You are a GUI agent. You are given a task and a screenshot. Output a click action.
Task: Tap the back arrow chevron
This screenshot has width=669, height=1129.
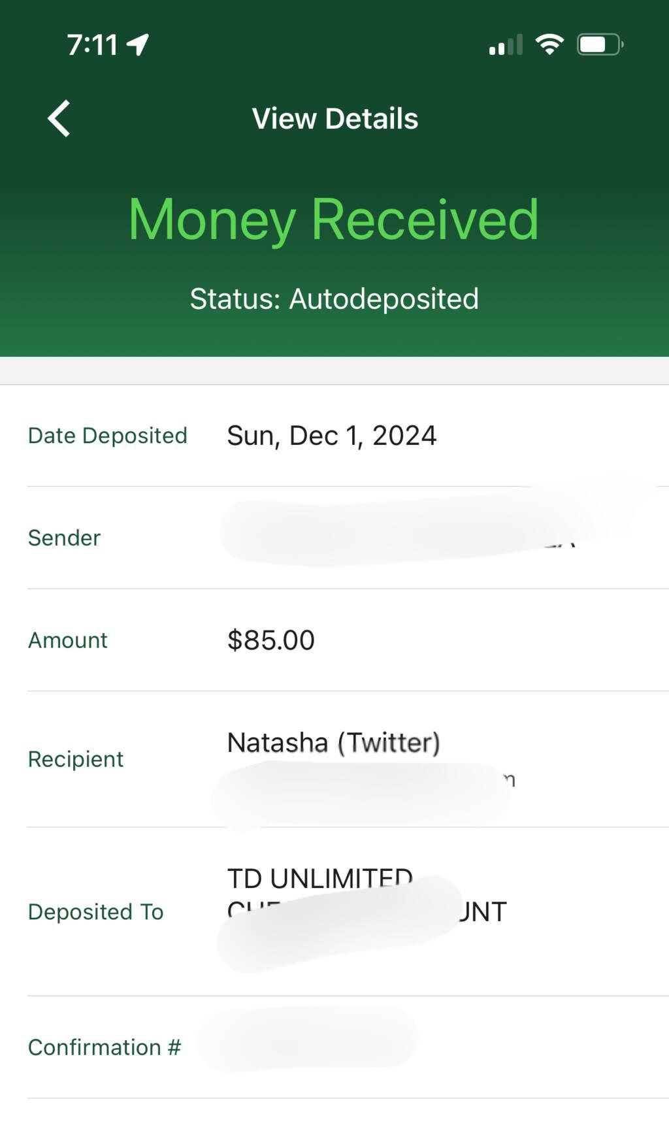[x=59, y=119]
